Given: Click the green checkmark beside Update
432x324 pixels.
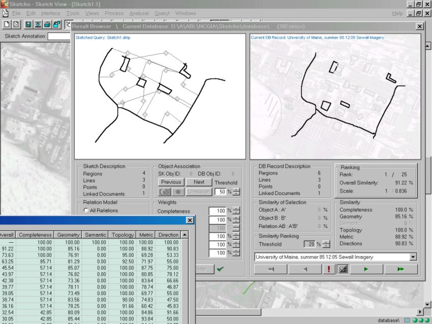Looking at the screenshot, I should click(x=220, y=269).
